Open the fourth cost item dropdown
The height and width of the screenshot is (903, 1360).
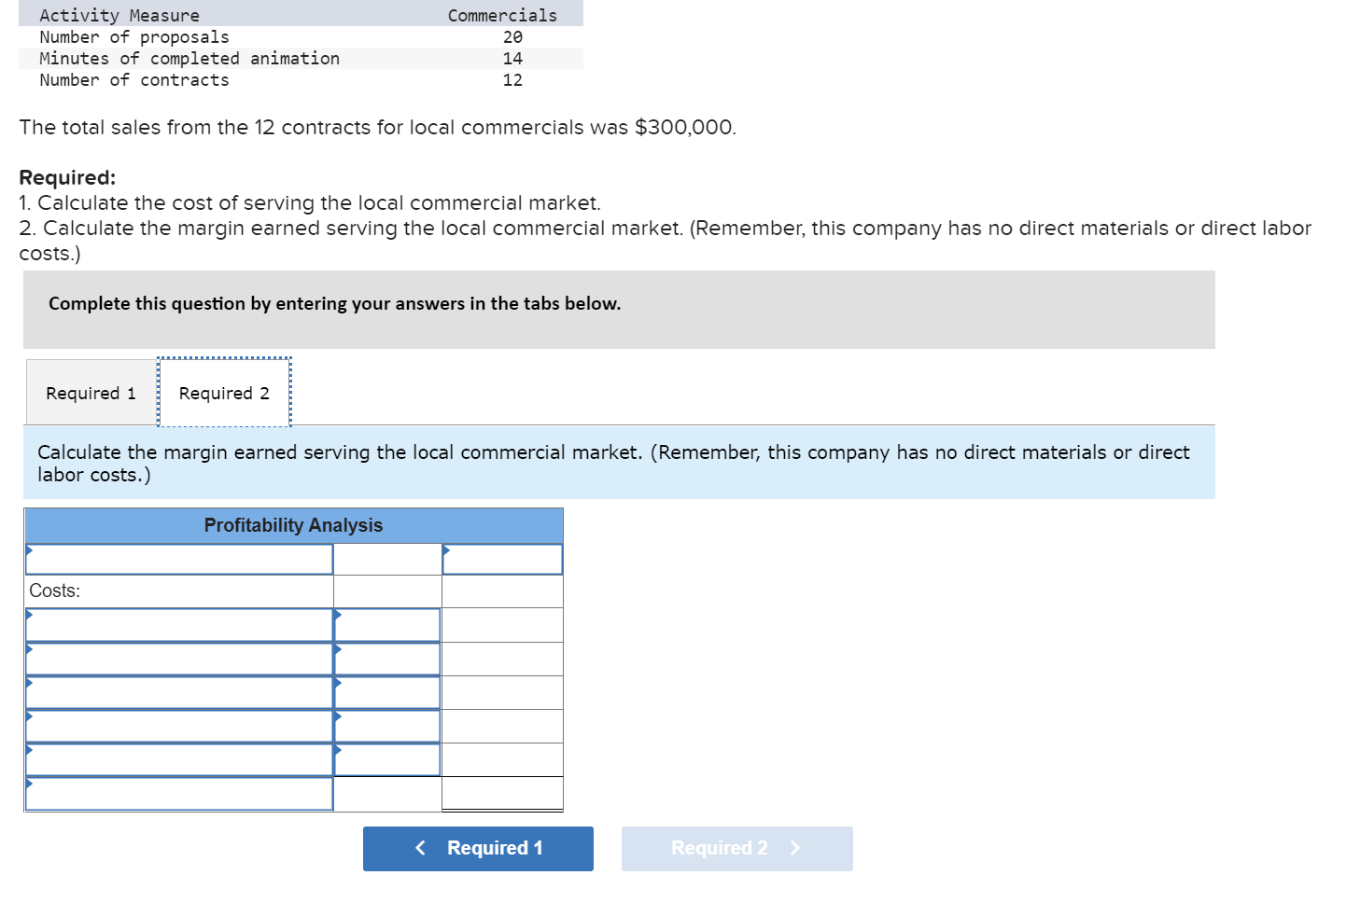(179, 726)
